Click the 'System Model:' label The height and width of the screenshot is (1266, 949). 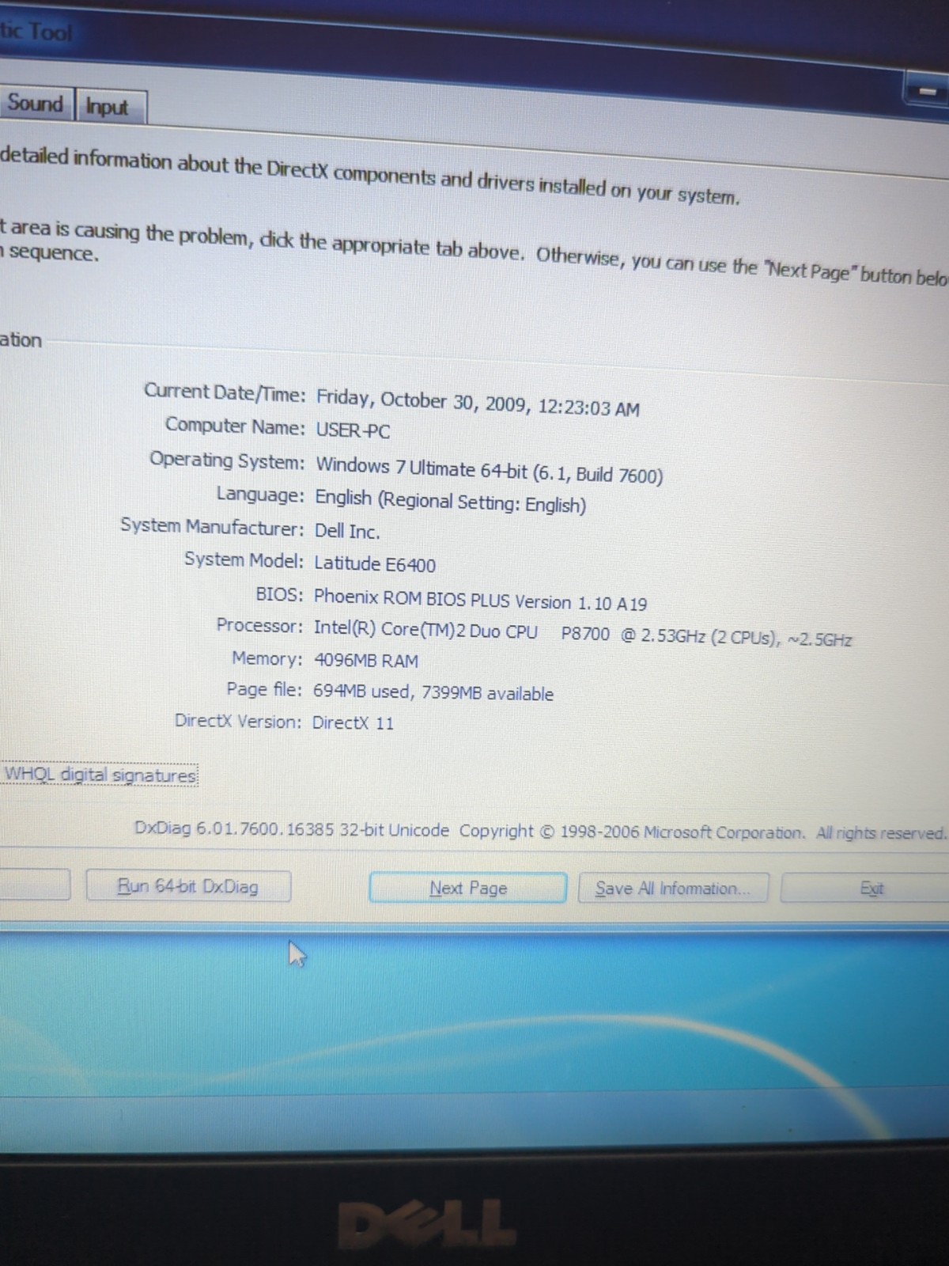(x=244, y=559)
